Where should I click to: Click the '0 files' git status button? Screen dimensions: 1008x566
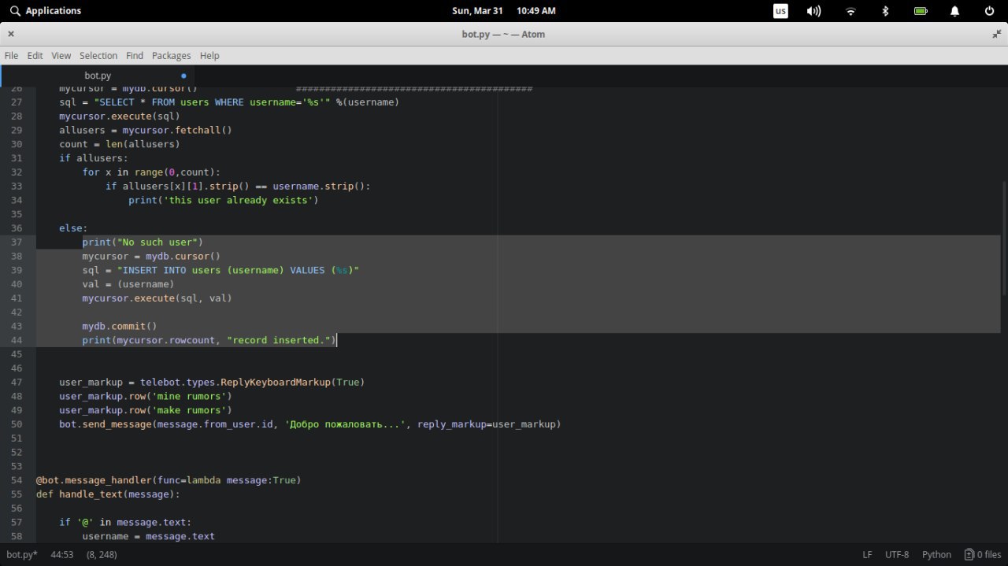click(x=983, y=554)
